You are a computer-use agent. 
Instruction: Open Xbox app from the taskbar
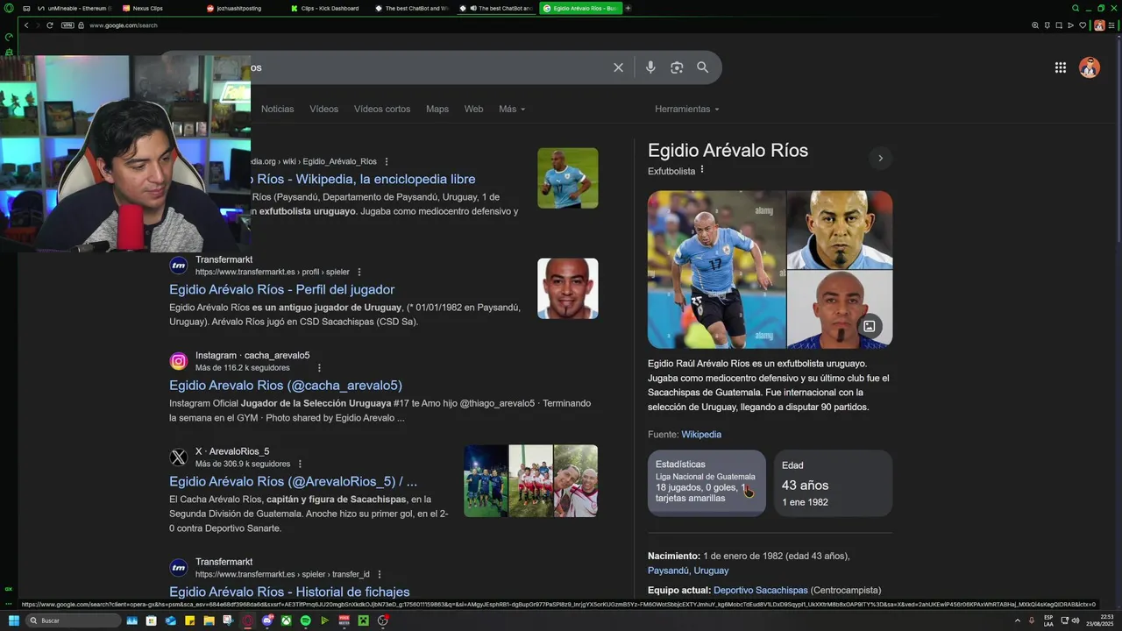coord(286,620)
